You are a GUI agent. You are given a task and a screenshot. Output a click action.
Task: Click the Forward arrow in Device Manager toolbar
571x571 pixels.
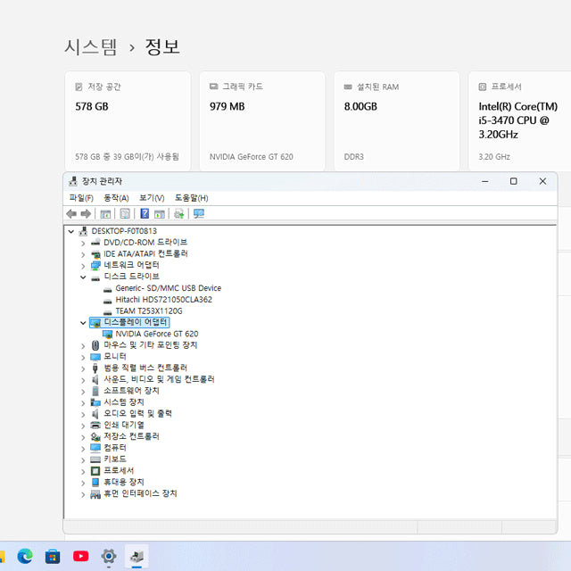click(86, 214)
